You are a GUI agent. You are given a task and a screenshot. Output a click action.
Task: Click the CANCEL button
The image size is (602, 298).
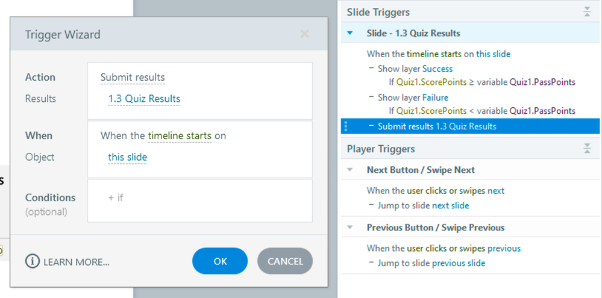pyautogui.click(x=285, y=261)
